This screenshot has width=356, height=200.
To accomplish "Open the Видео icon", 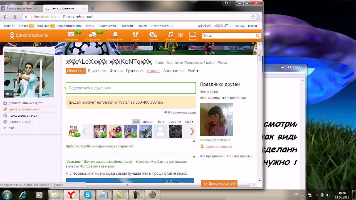I will (193, 34).
